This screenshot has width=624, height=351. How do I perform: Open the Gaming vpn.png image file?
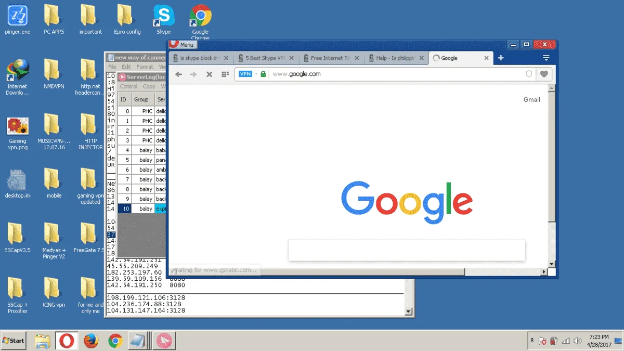tap(17, 133)
